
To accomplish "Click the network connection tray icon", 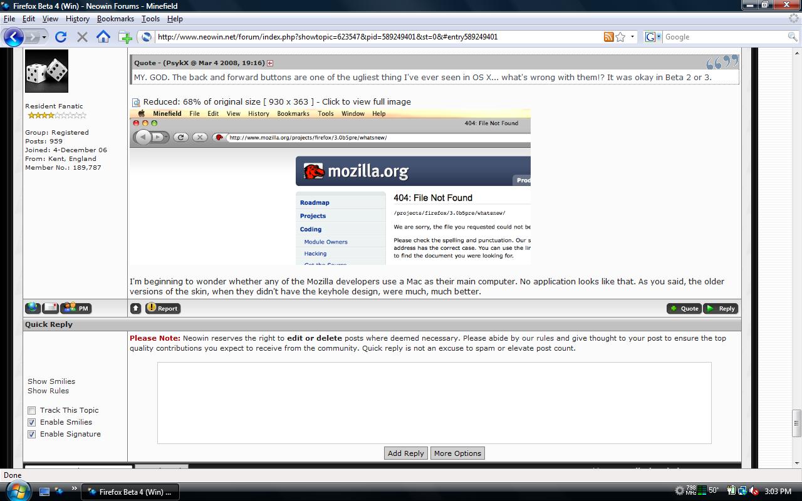I will (x=742, y=492).
